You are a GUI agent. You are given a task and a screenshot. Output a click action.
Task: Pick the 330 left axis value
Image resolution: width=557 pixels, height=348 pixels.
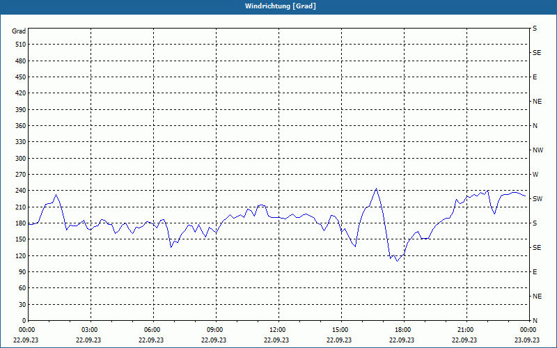point(21,142)
